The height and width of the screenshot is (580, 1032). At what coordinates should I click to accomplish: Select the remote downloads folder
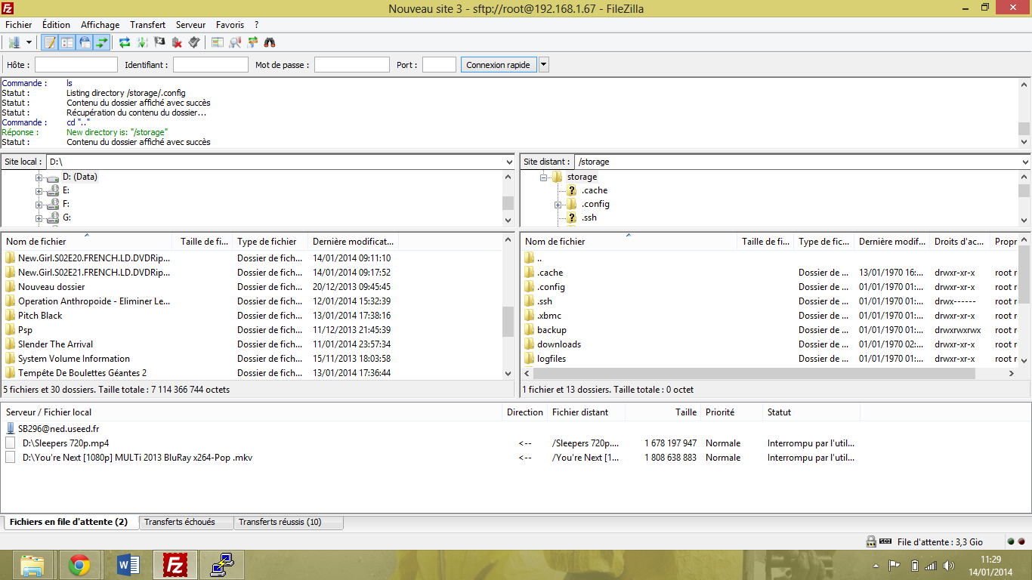click(x=559, y=344)
